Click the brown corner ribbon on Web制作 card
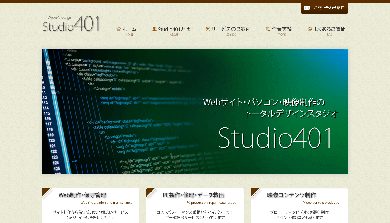The height and width of the screenshot is (223, 390). click(46, 192)
